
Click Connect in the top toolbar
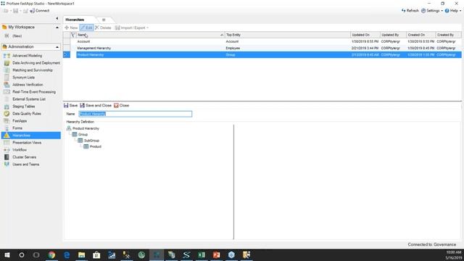[40, 11]
